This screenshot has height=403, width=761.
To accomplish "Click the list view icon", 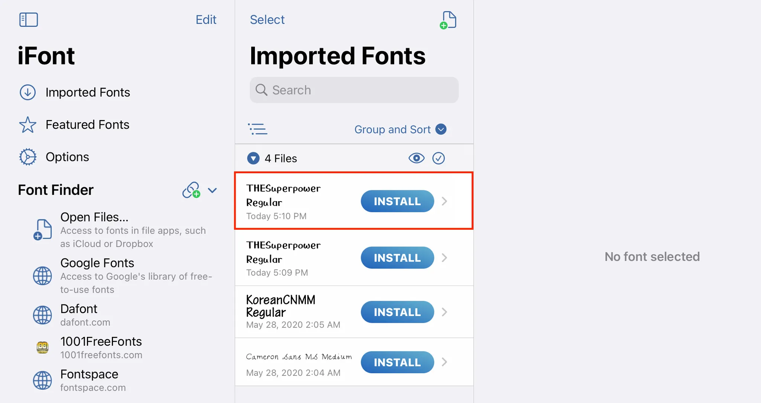I will pyautogui.click(x=258, y=129).
